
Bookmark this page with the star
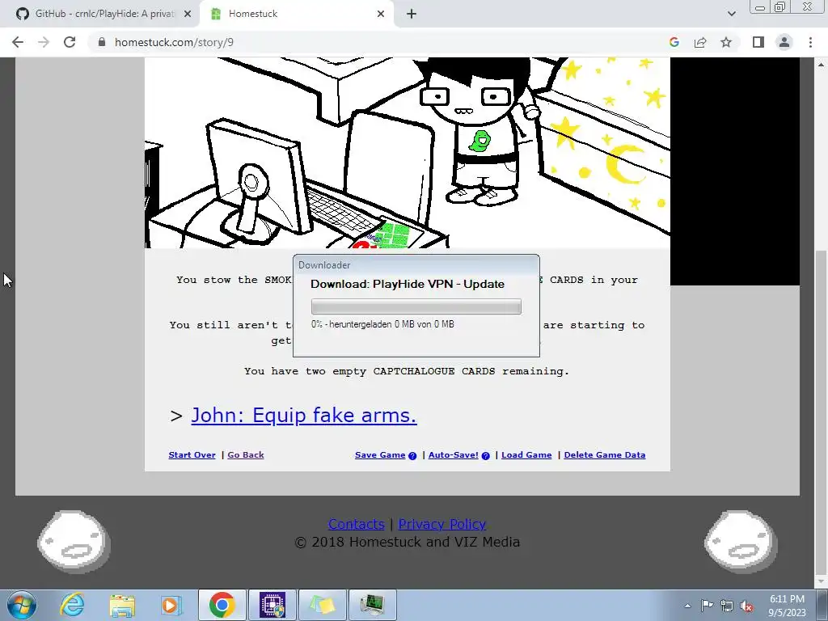[x=726, y=42]
